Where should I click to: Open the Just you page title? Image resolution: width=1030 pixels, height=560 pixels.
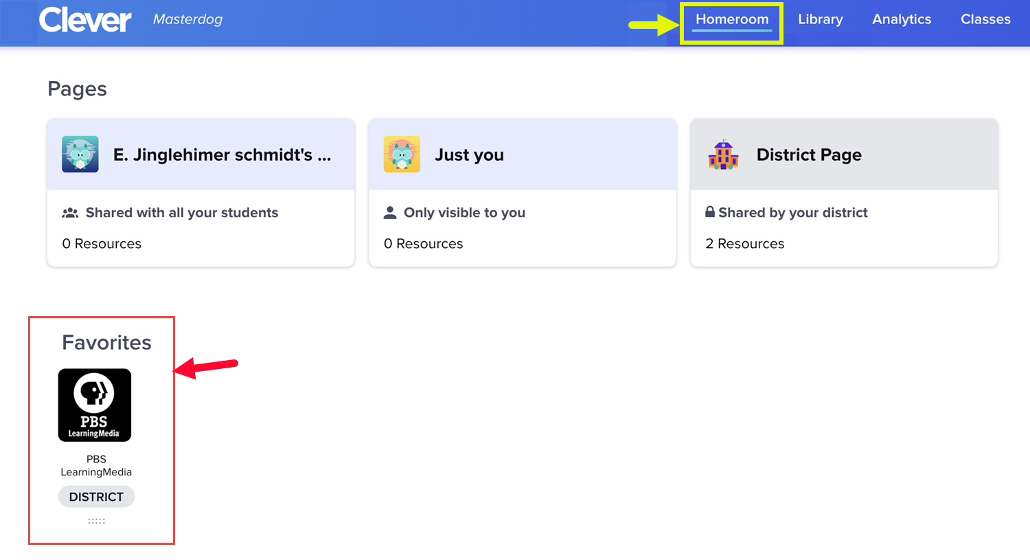pos(469,155)
